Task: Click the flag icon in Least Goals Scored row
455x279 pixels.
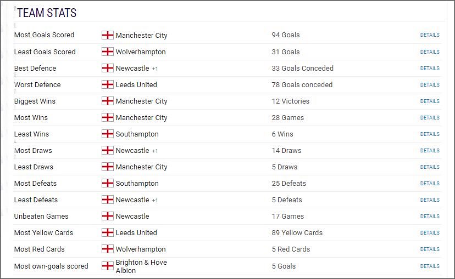Action: (107, 52)
